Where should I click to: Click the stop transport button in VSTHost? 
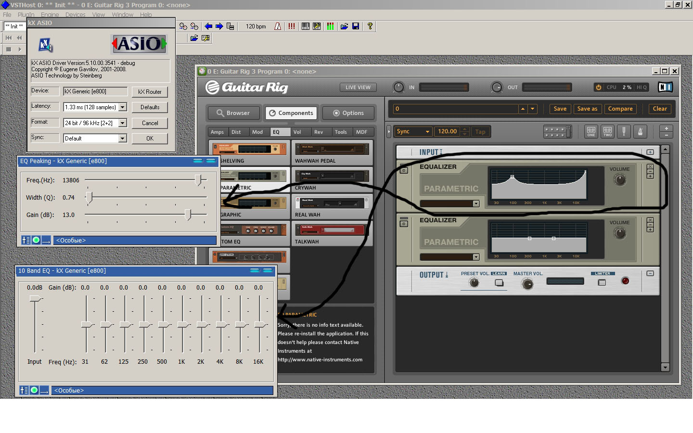[9, 49]
